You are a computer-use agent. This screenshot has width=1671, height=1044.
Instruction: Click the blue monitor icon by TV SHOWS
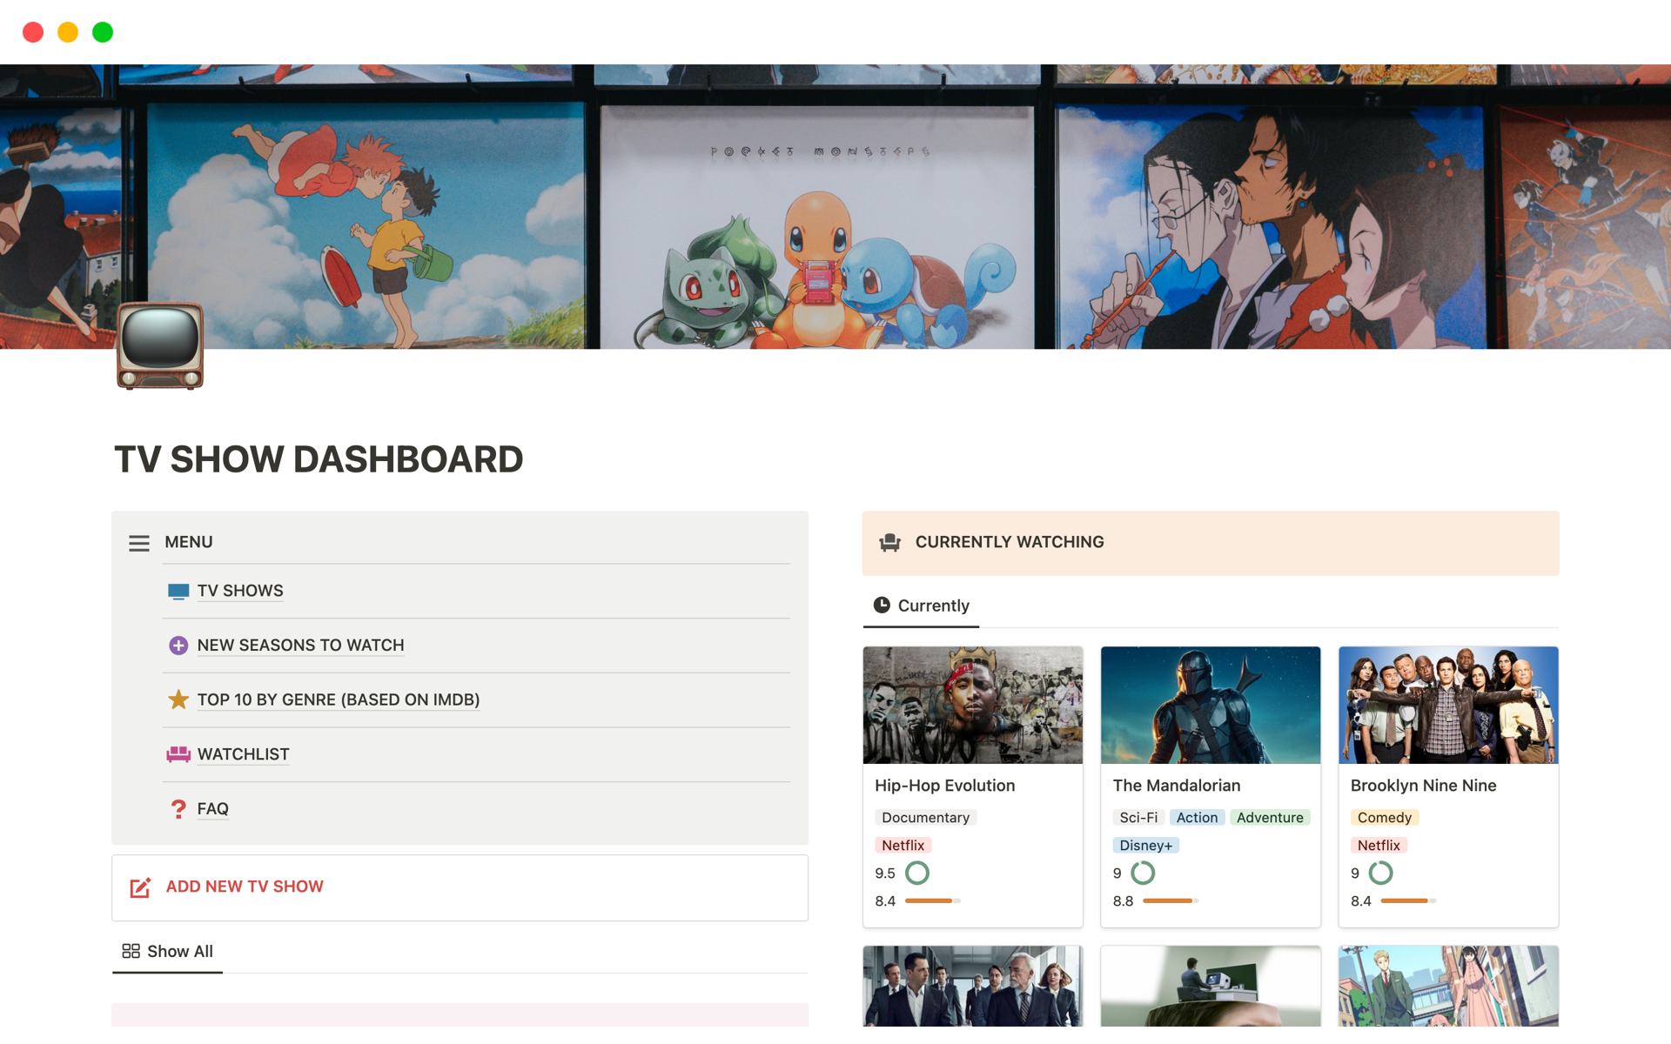click(178, 592)
